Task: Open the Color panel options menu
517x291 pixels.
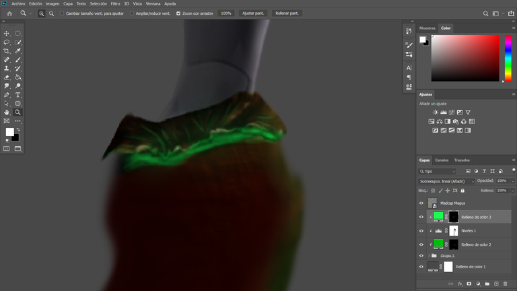Action: pos(514,28)
